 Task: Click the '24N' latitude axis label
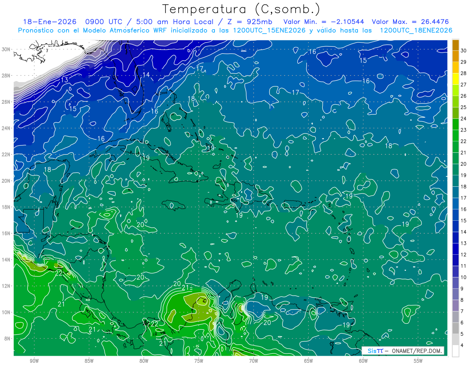tap(7, 128)
